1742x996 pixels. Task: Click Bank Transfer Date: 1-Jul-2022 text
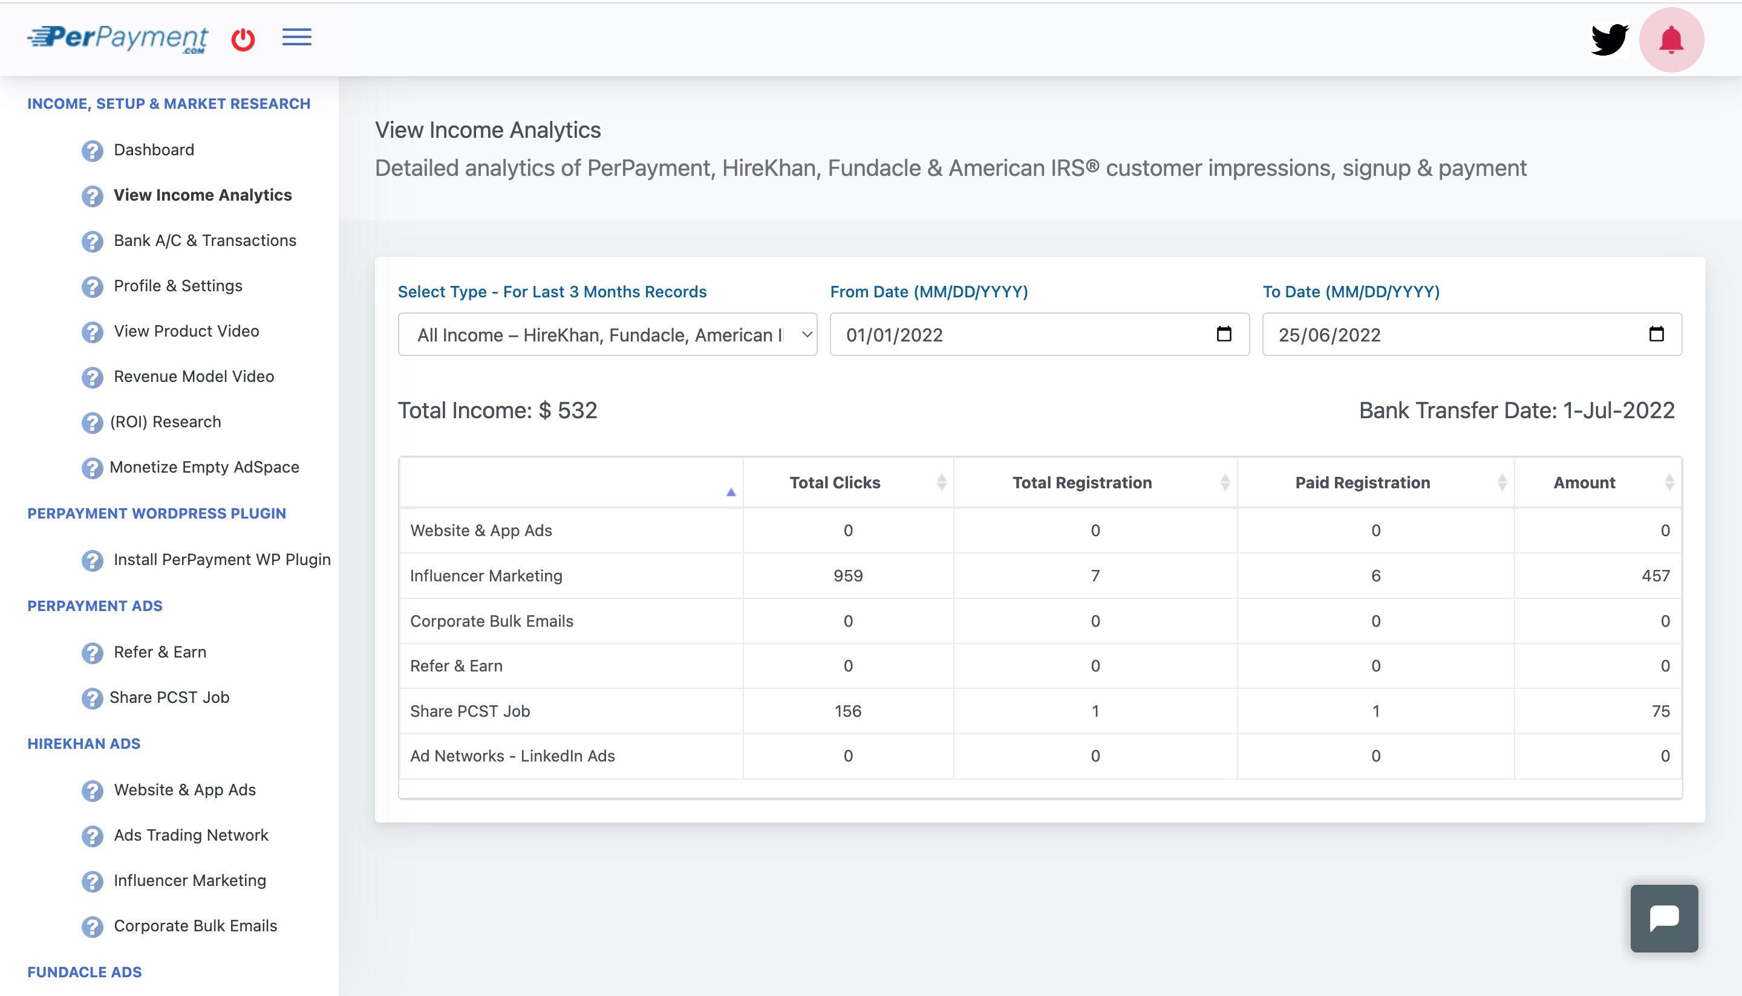point(1517,410)
